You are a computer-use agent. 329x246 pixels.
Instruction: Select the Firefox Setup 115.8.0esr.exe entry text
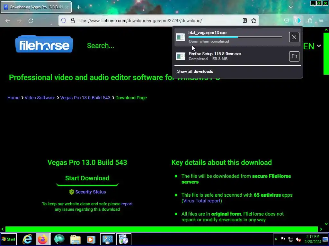point(215,54)
